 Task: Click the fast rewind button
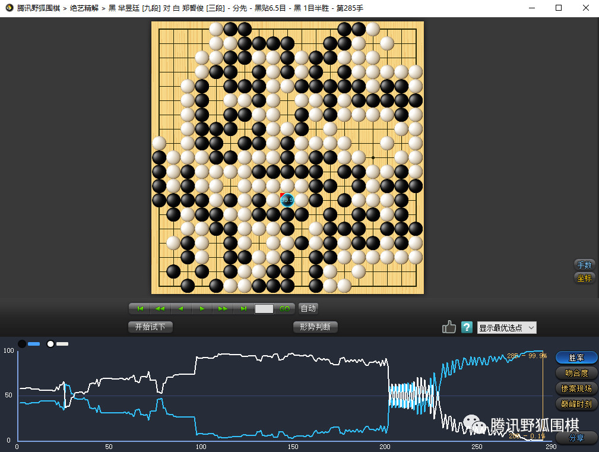pos(160,309)
